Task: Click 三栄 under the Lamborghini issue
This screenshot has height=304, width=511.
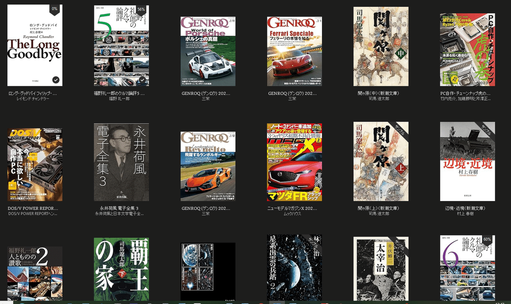Action: [205, 214]
